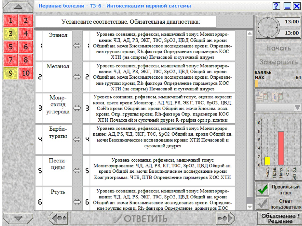The image size is (302, 226).
Task: Select the Пестициды item
Action: click(57, 171)
